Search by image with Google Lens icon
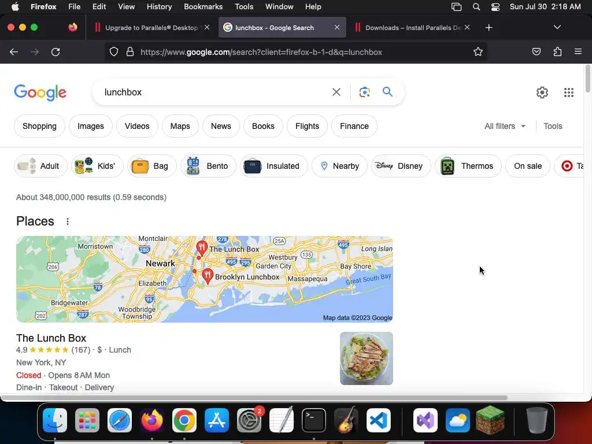This screenshot has height=444, width=592. coord(364,92)
